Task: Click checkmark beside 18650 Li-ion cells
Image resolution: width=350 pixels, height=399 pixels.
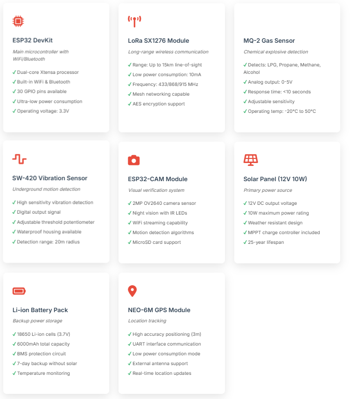Action: pyautogui.click(x=14, y=334)
